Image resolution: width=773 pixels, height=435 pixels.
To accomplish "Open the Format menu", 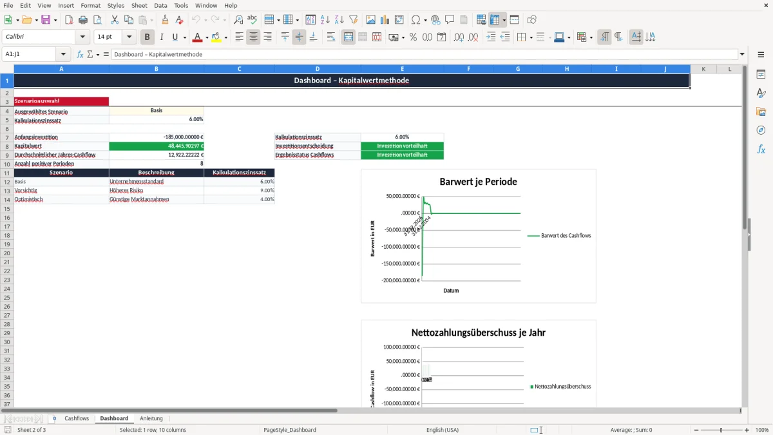I will point(91,5).
